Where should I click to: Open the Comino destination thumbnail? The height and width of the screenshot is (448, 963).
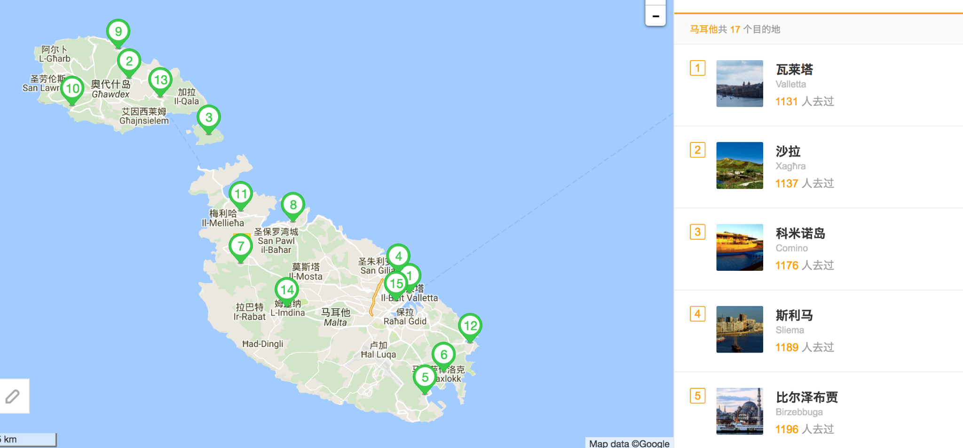click(x=739, y=247)
